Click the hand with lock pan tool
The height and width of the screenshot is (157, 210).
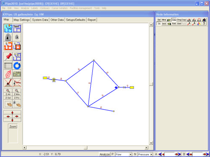point(17,104)
